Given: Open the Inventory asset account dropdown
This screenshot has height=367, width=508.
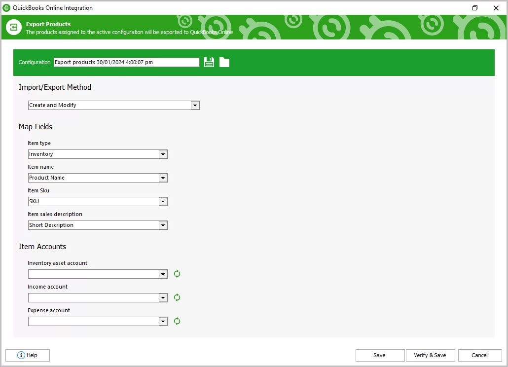Looking at the screenshot, I should pos(163,274).
